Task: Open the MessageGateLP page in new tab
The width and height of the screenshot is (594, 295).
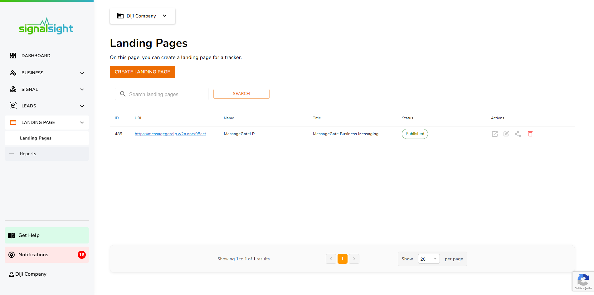Action: coord(494,134)
